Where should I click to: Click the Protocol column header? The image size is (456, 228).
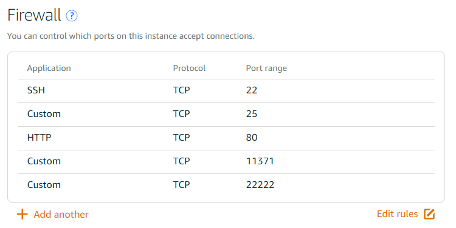[189, 68]
